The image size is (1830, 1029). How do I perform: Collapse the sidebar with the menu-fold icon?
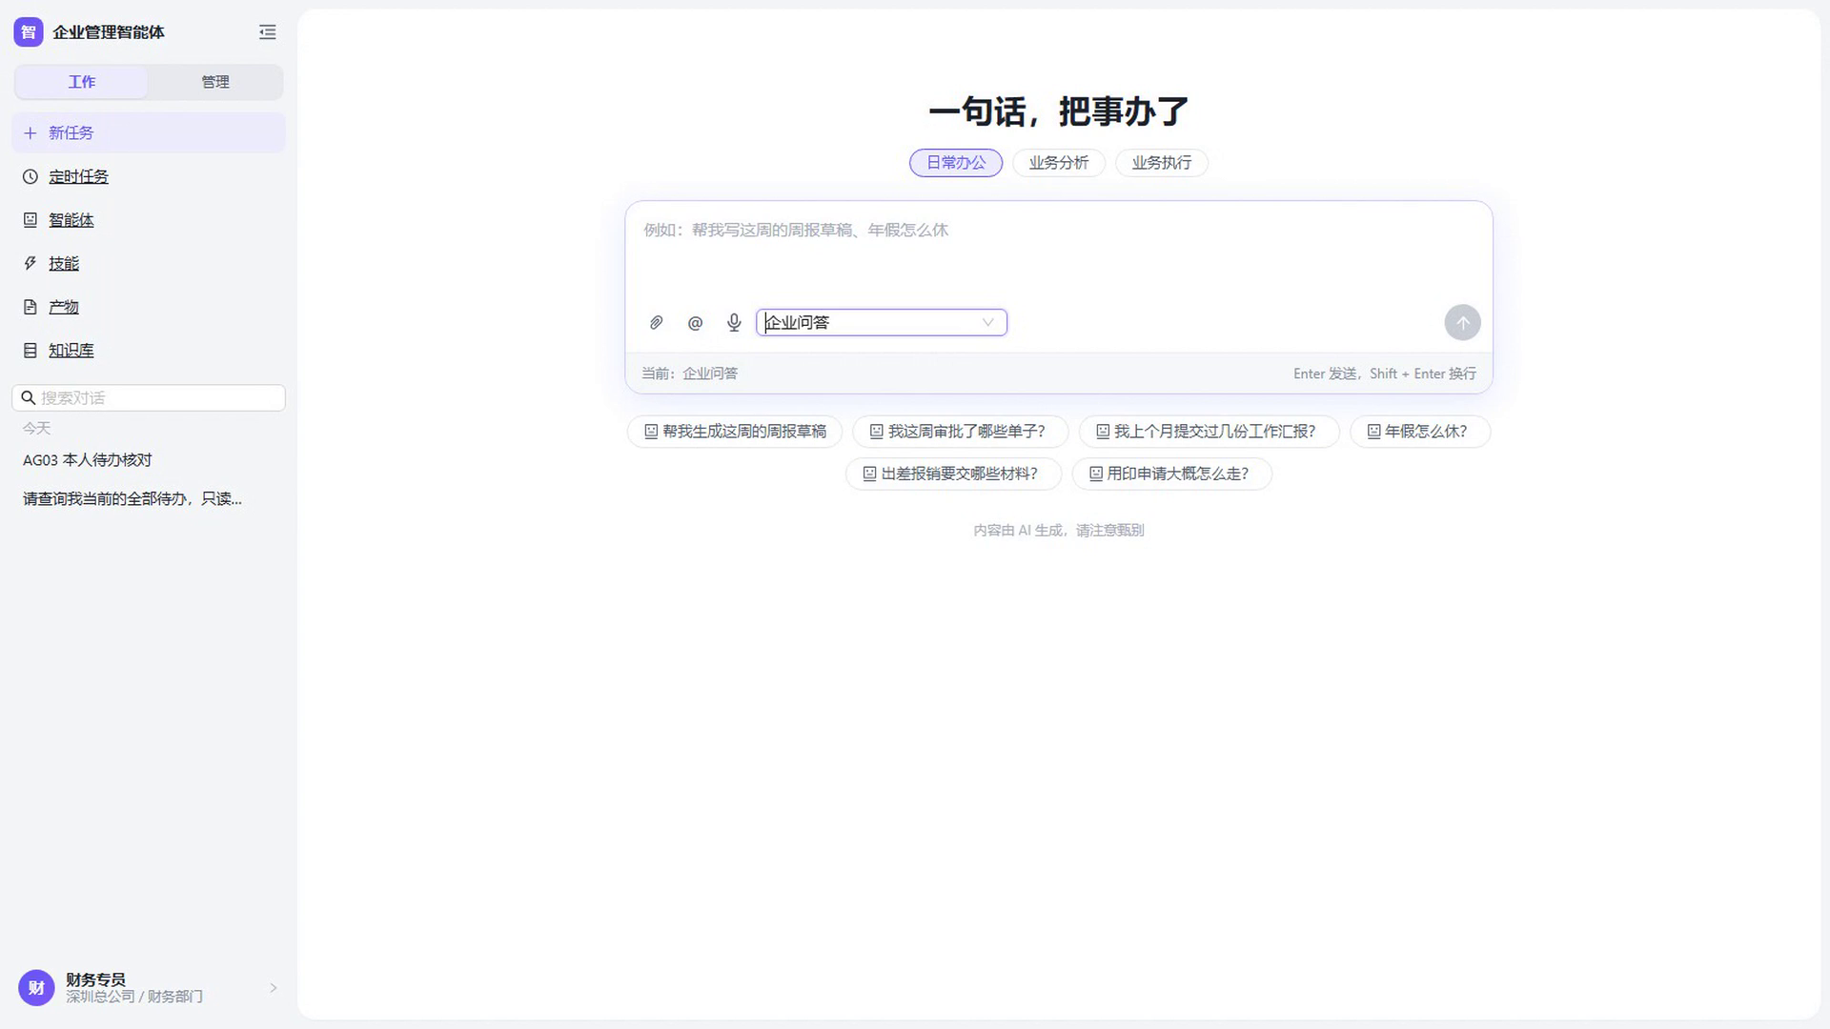click(268, 32)
